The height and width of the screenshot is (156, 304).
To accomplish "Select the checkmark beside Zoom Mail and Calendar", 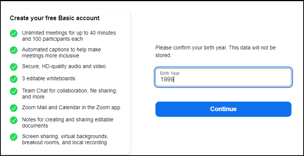I will coord(14,108).
